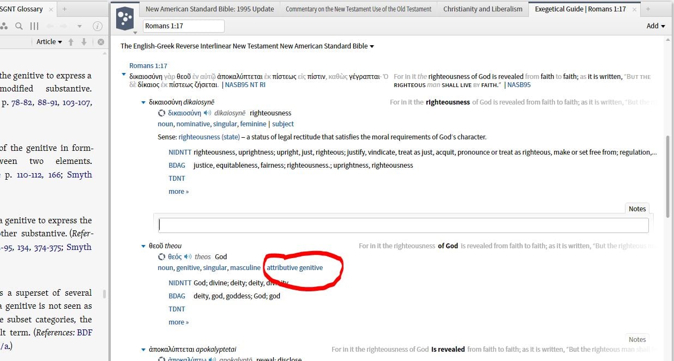Click 'more »' under θεός entry
The image size is (674, 361).
[x=179, y=322]
